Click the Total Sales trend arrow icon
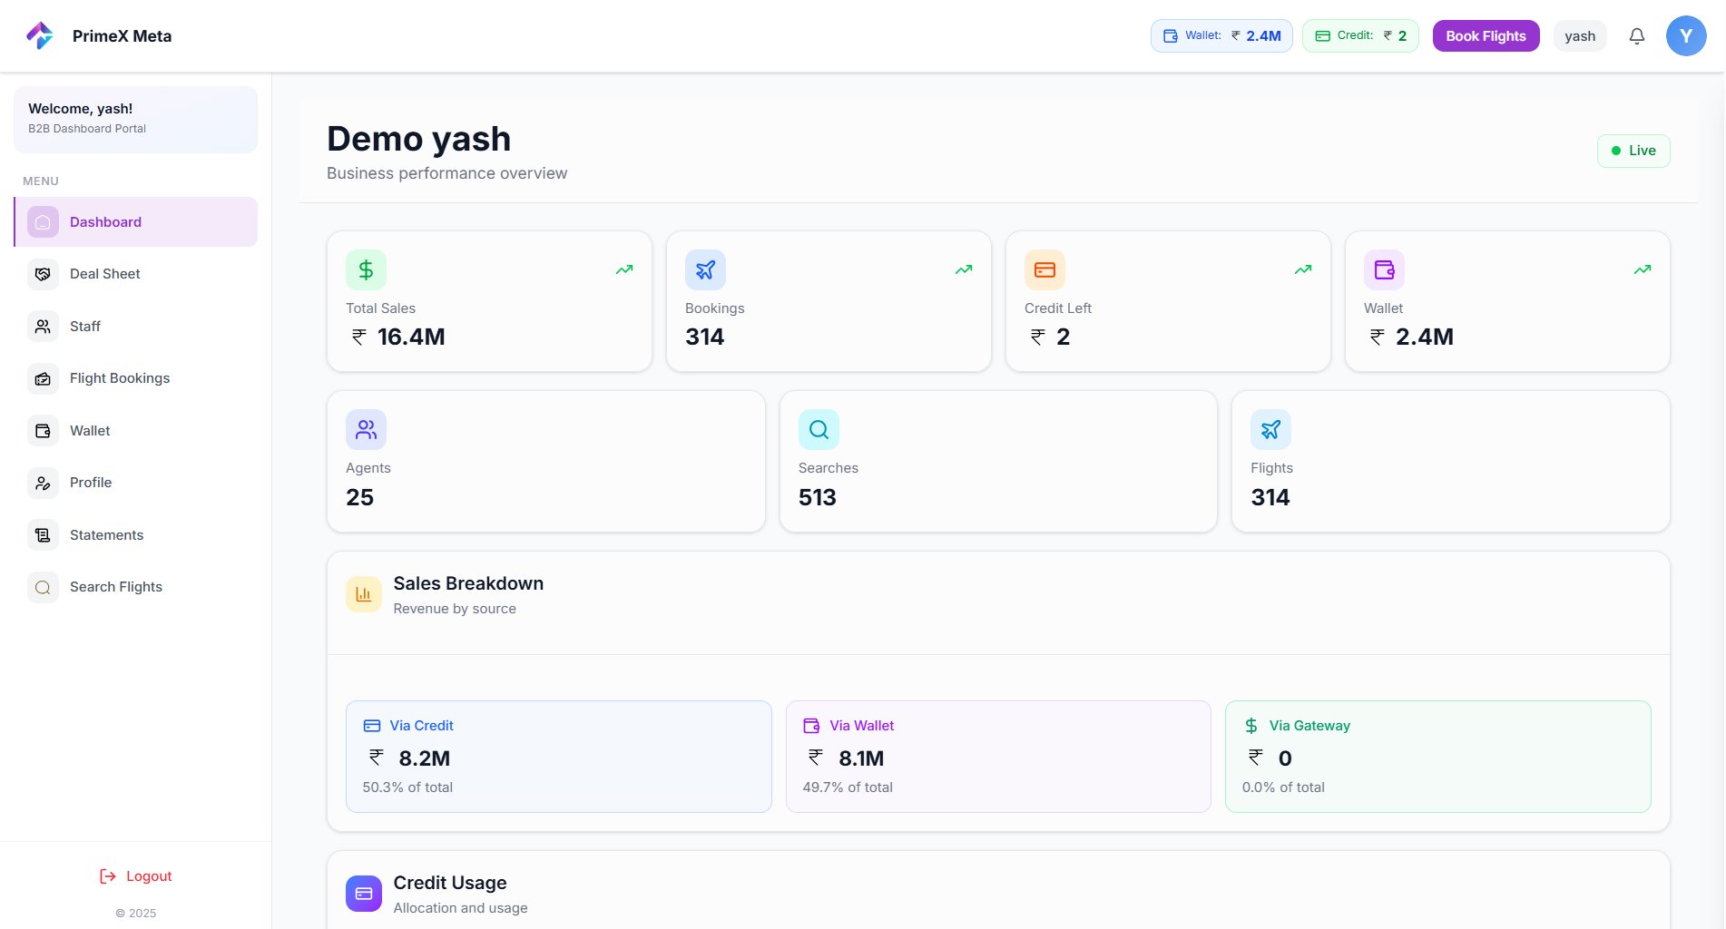Viewport: 1726px width, 929px height. 624,269
